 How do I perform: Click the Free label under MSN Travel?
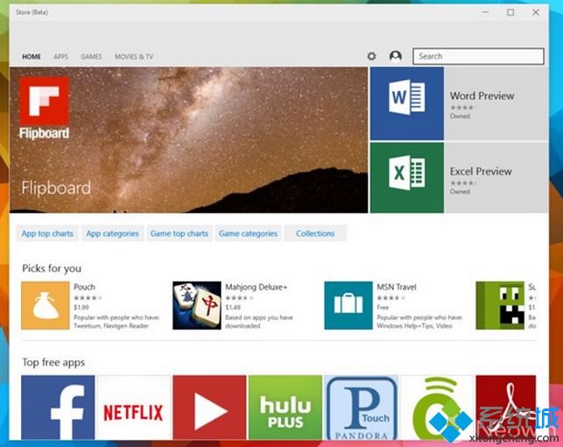[x=383, y=307]
